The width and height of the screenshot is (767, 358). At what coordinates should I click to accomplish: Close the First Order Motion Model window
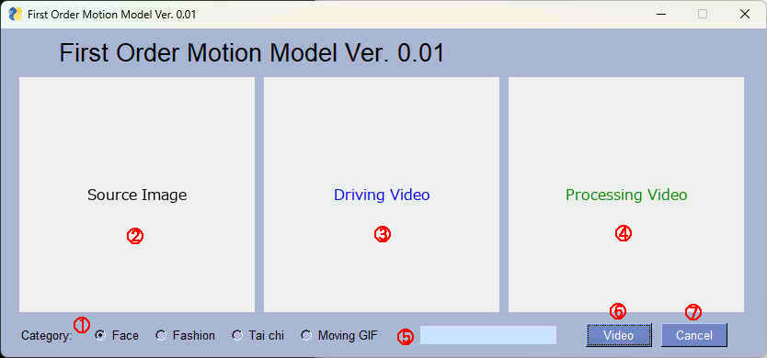coord(745,14)
